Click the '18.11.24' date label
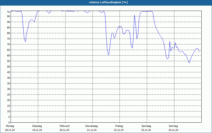The width and height of the screenshot is (212, 133). [x=10, y=130]
